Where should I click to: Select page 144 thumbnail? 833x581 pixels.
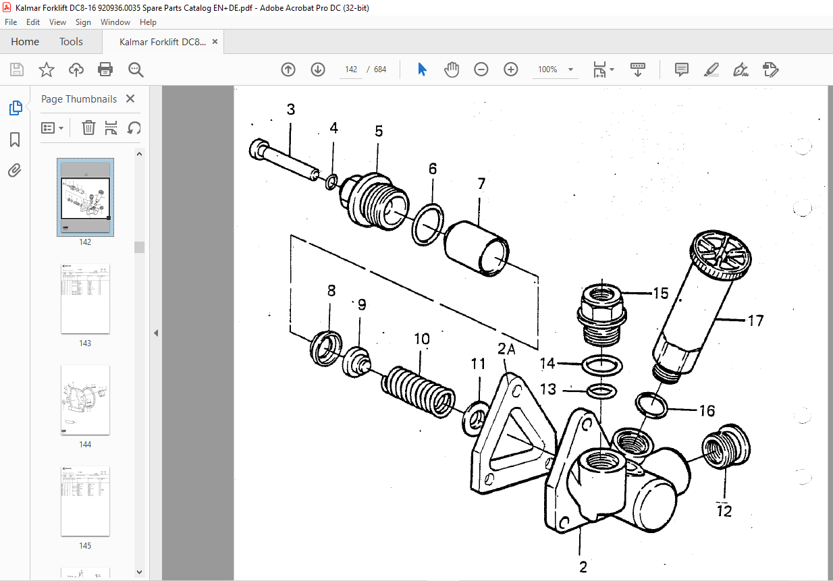coord(85,400)
